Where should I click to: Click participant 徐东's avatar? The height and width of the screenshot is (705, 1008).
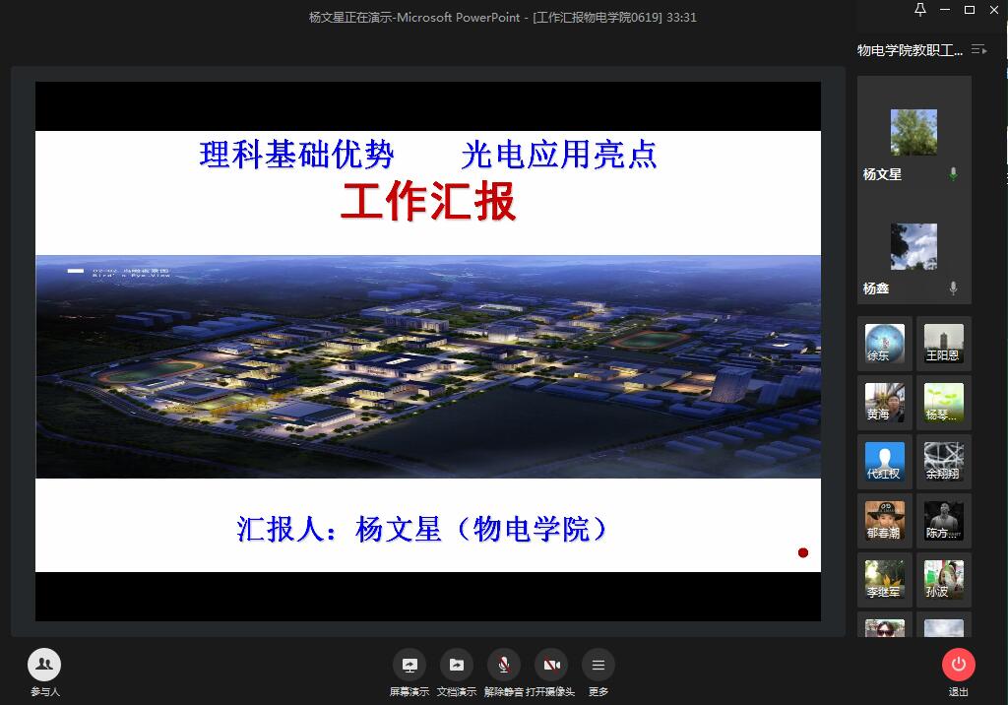(884, 344)
